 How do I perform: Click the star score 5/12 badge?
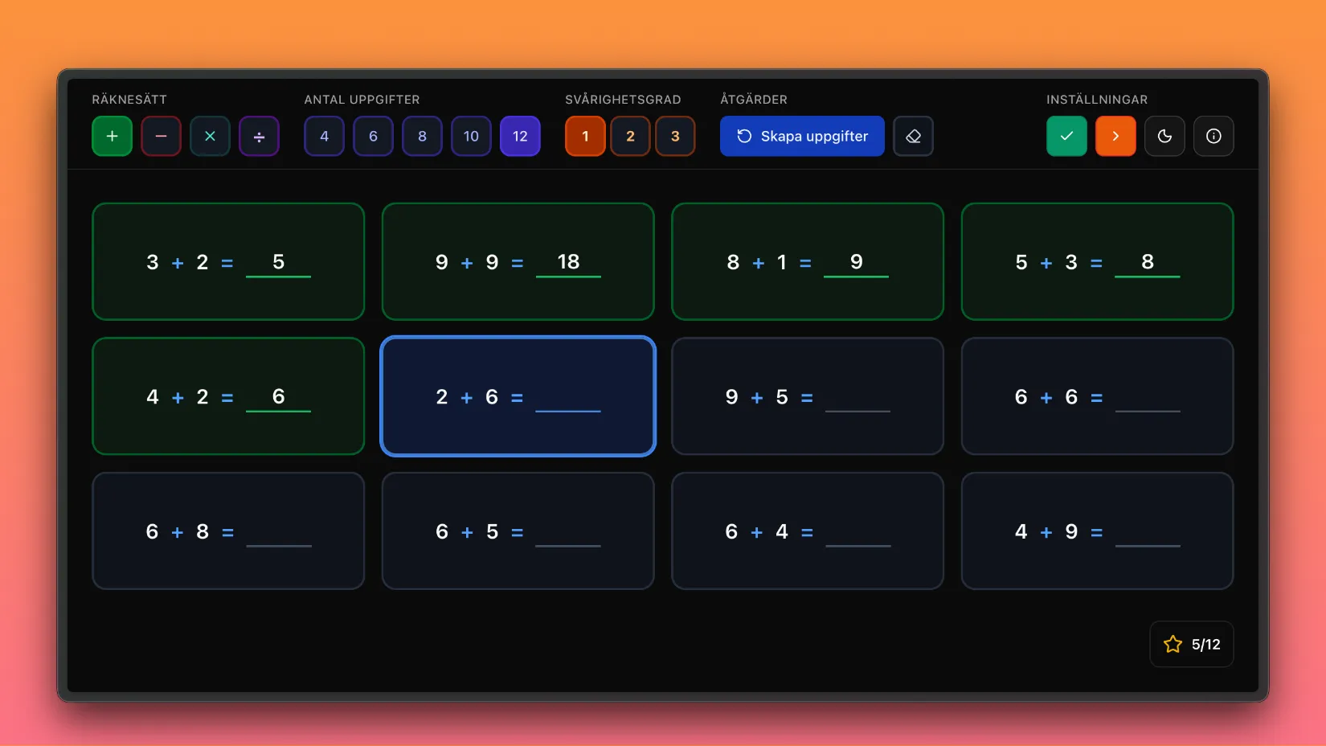[x=1191, y=644]
